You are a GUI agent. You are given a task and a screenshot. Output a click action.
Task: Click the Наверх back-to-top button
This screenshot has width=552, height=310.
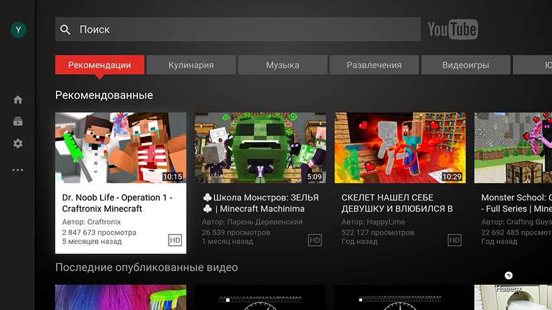509,289
